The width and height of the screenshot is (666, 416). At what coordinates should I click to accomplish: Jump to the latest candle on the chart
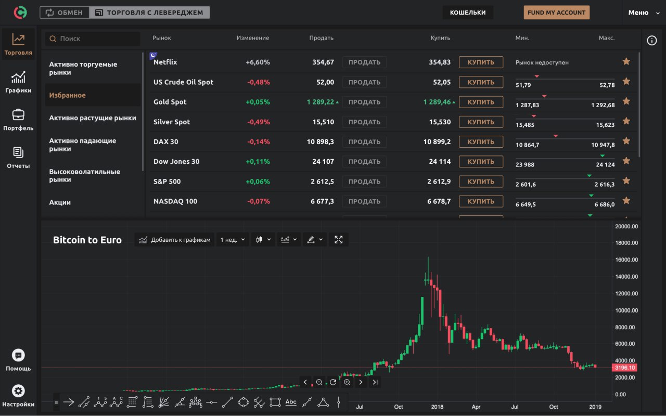point(375,382)
